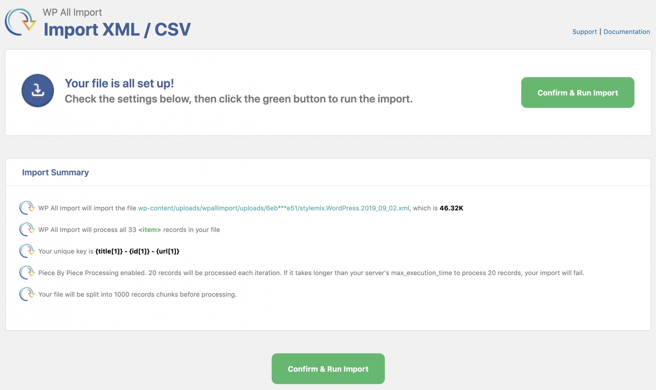Click the icon beside the import file line
This screenshot has width=656, height=390.
27,208
